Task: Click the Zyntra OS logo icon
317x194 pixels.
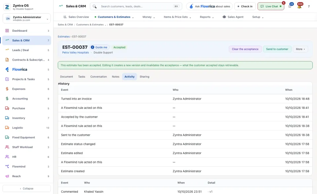Action: (x=7, y=7)
